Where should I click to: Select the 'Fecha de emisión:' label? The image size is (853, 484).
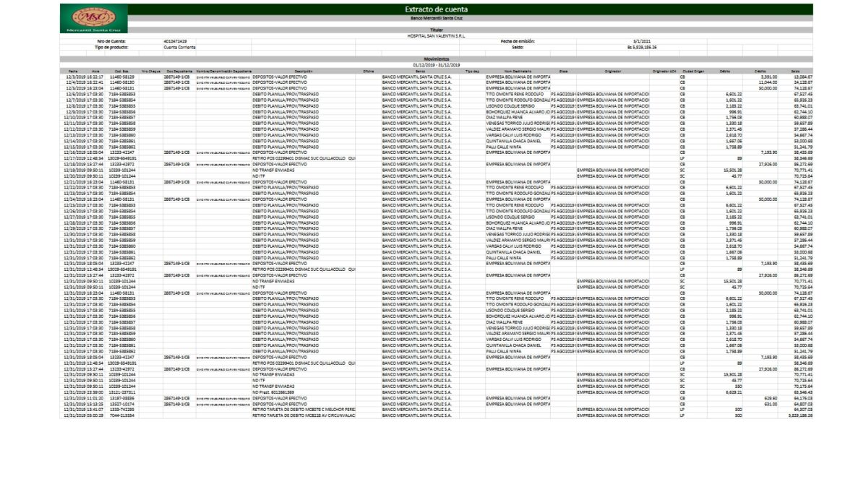(518, 41)
